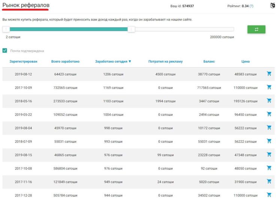The image size is (276, 199).
Task: Buy the referral registered 2018-07-09
Action: (x=269, y=141)
